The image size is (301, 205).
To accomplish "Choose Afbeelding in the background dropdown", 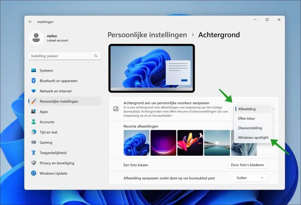I will click(x=253, y=109).
